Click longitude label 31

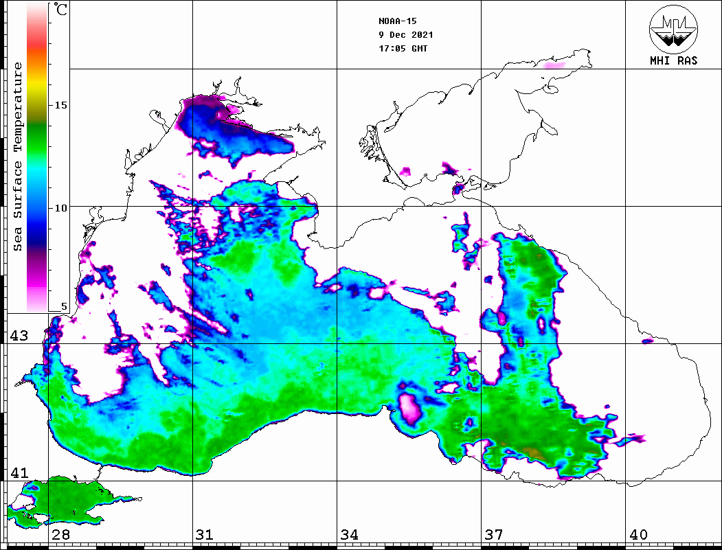click(x=205, y=534)
